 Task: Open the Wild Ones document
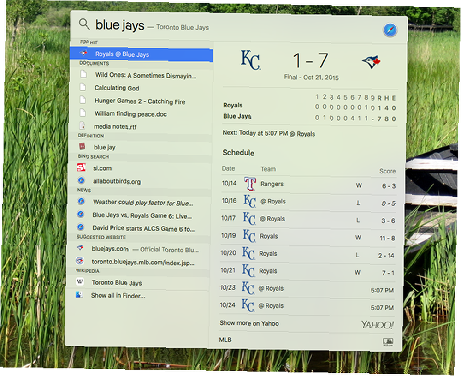[146, 75]
